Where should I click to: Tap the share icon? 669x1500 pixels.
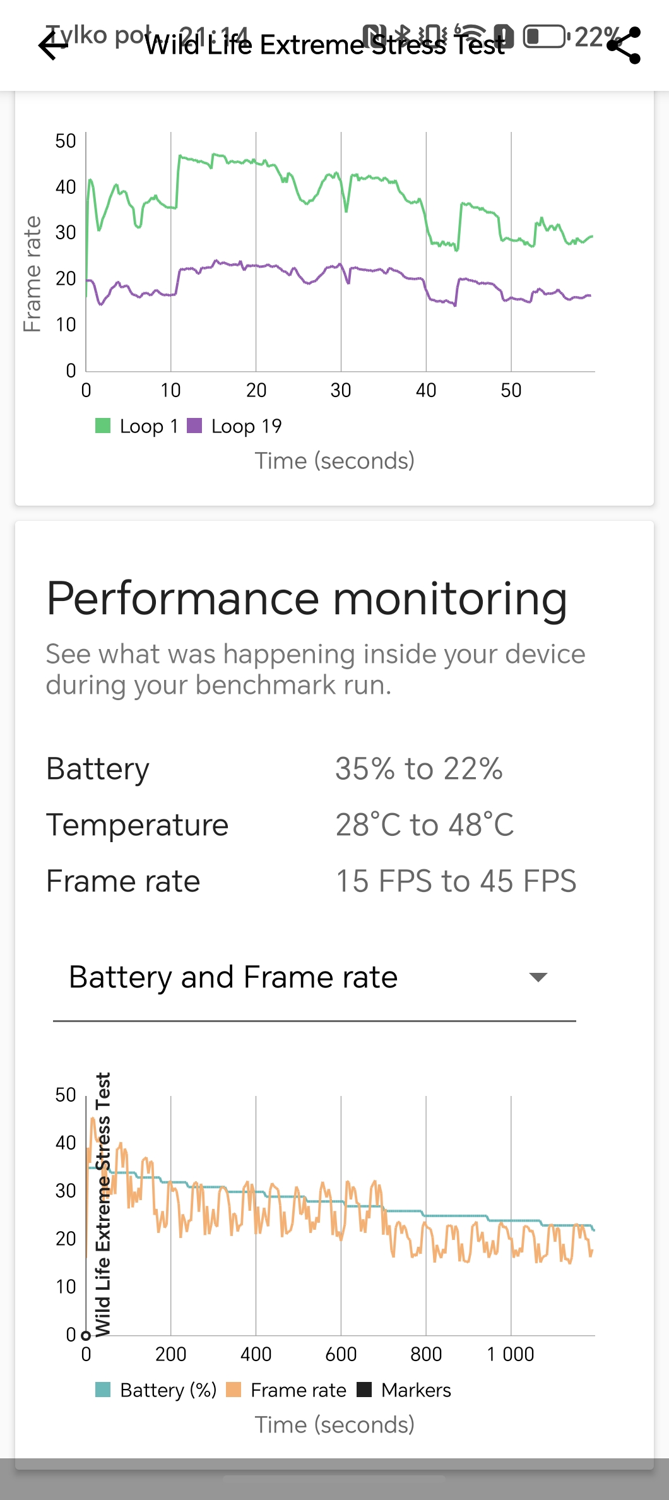[x=624, y=45]
